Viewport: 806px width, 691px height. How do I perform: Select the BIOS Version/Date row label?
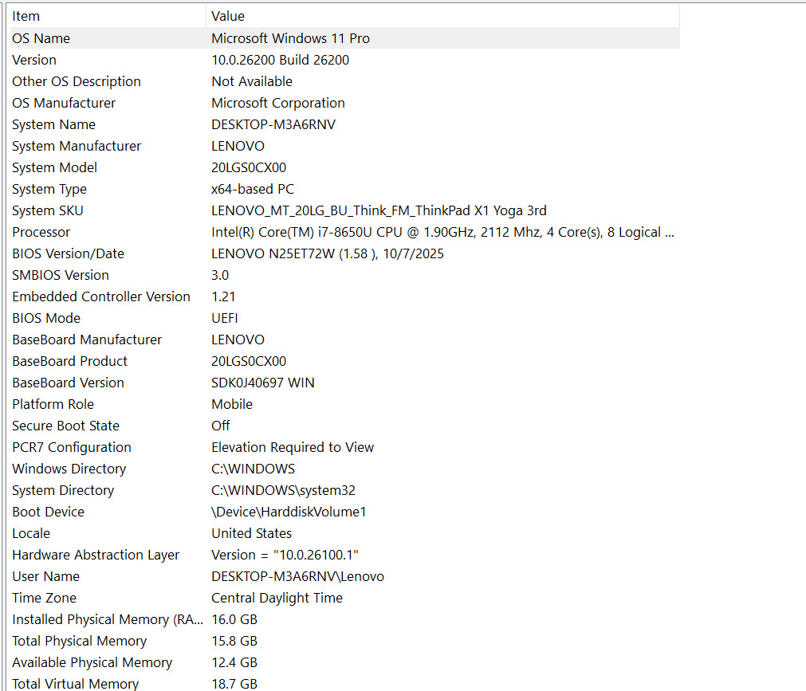68,254
